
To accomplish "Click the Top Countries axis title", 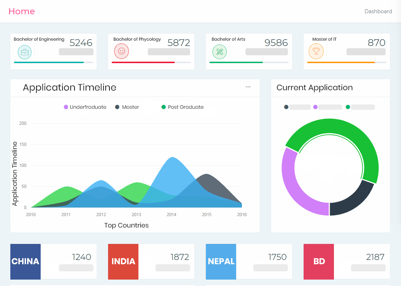I will [126, 225].
